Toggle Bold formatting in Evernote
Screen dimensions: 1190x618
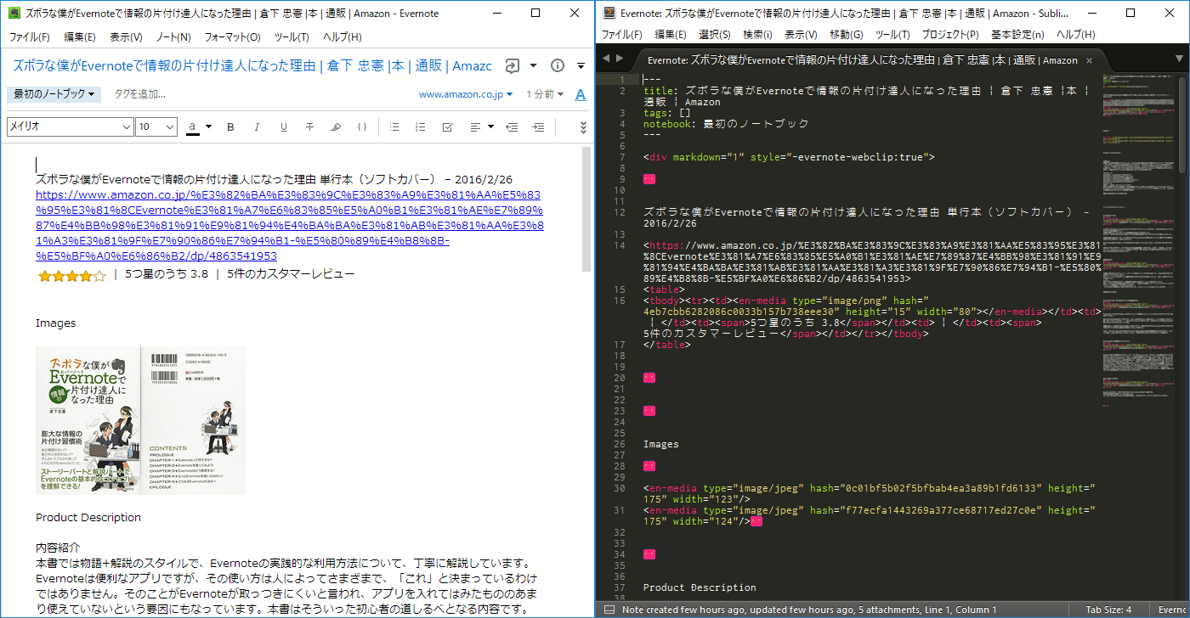[x=230, y=127]
